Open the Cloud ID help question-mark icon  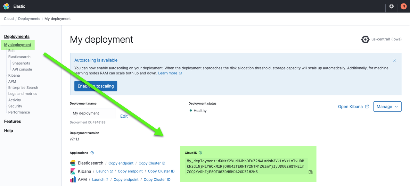(201, 153)
